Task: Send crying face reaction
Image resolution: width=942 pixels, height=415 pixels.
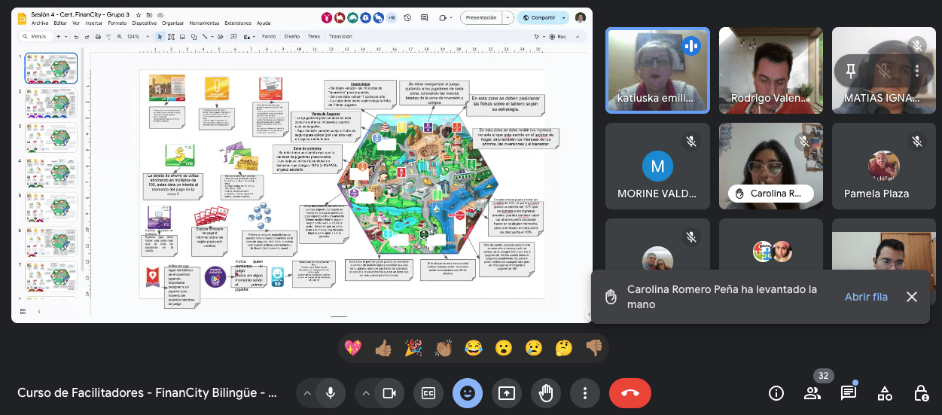Action: point(534,348)
